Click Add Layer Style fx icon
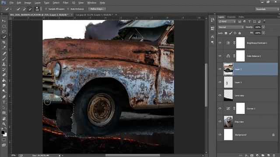The width and height of the screenshot is (280, 157). point(246,155)
